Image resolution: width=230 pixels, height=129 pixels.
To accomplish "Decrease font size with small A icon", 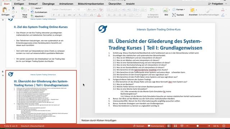I will 95,10.
